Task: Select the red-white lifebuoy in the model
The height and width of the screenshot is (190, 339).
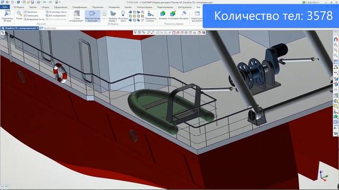Action: click(60, 73)
